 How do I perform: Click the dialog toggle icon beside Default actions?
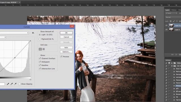click(x=169, y=63)
